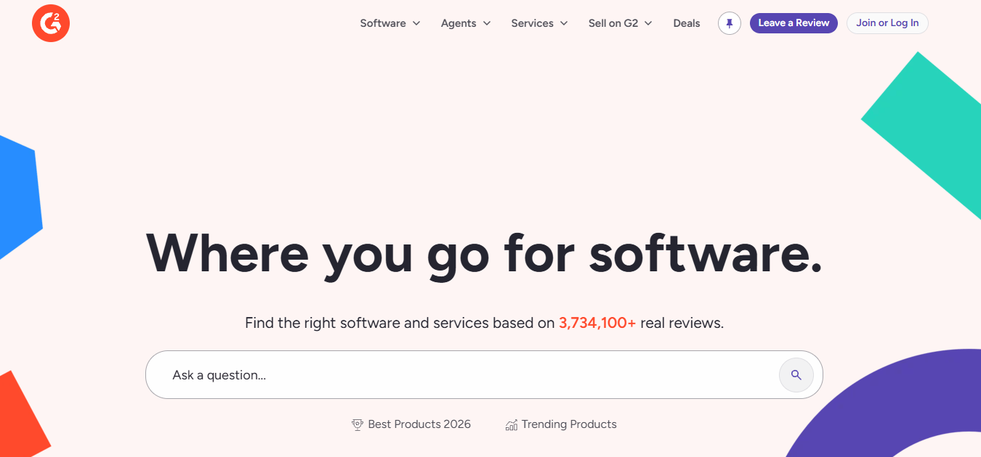Screen dimensions: 981x457
Task: Open the Software menu
Action: 383,23
